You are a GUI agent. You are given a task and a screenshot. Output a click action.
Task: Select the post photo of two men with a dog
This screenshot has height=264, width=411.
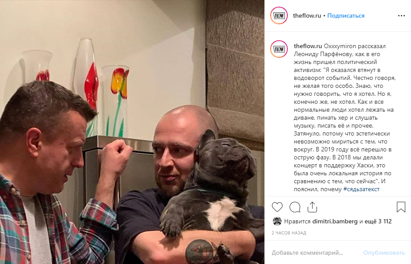(132, 132)
